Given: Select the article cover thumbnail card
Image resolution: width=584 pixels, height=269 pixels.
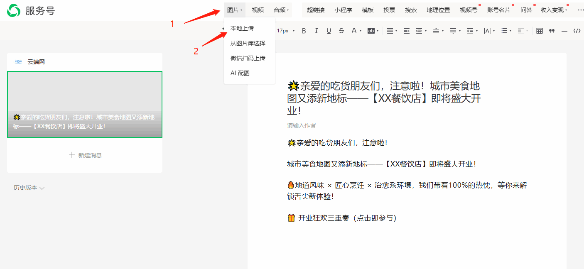Looking at the screenshot, I should click(x=85, y=104).
